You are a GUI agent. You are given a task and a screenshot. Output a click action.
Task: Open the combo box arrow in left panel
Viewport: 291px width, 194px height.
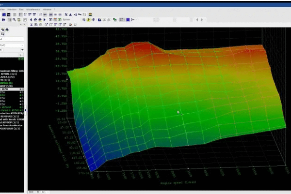point(22,50)
